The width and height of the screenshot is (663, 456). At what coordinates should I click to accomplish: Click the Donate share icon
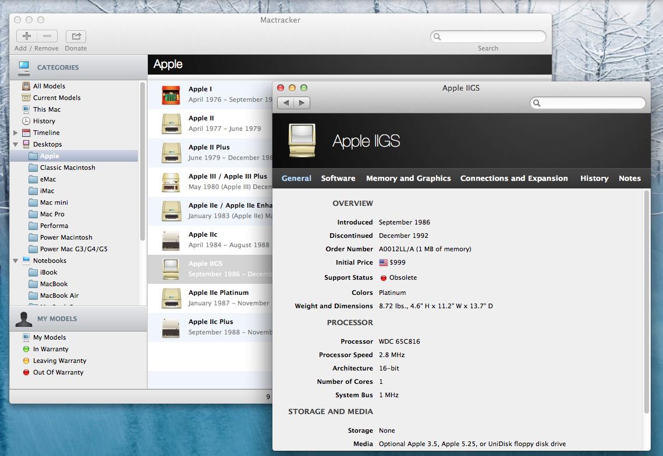point(76,36)
